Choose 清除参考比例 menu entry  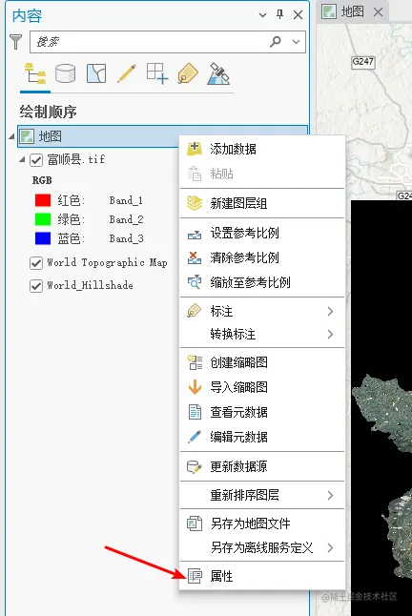click(x=262, y=257)
